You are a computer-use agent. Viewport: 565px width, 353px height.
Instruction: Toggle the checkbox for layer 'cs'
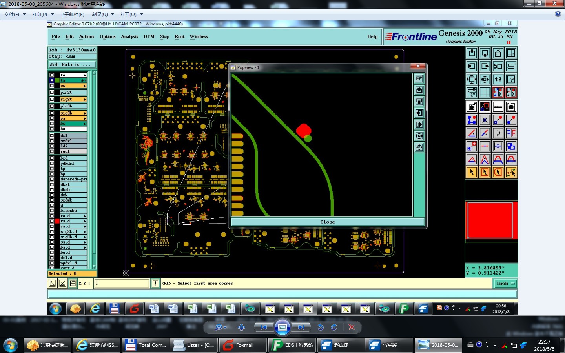coord(52,86)
